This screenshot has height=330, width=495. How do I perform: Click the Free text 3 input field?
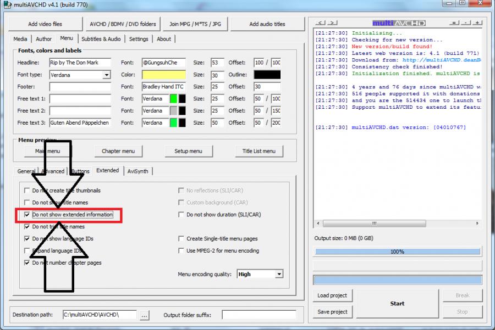point(80,122)
